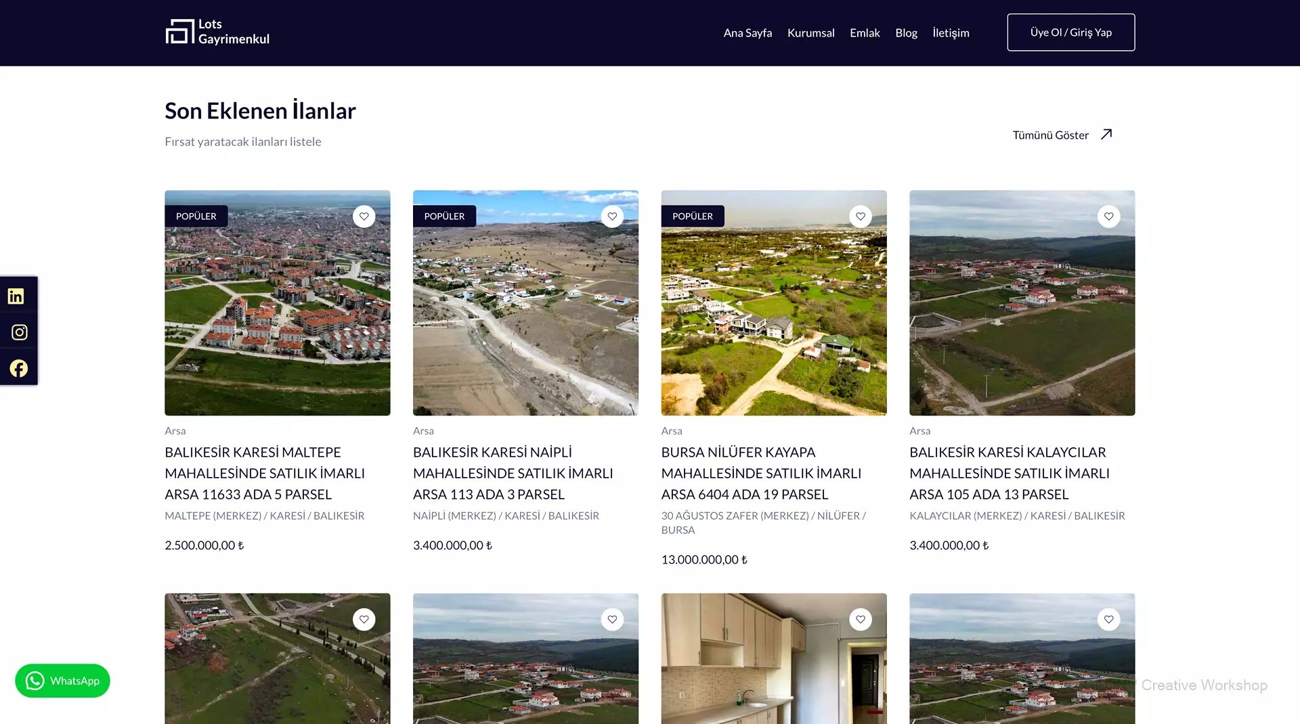Click the Arsa label above Maltepe listing

tap(175, 430)
